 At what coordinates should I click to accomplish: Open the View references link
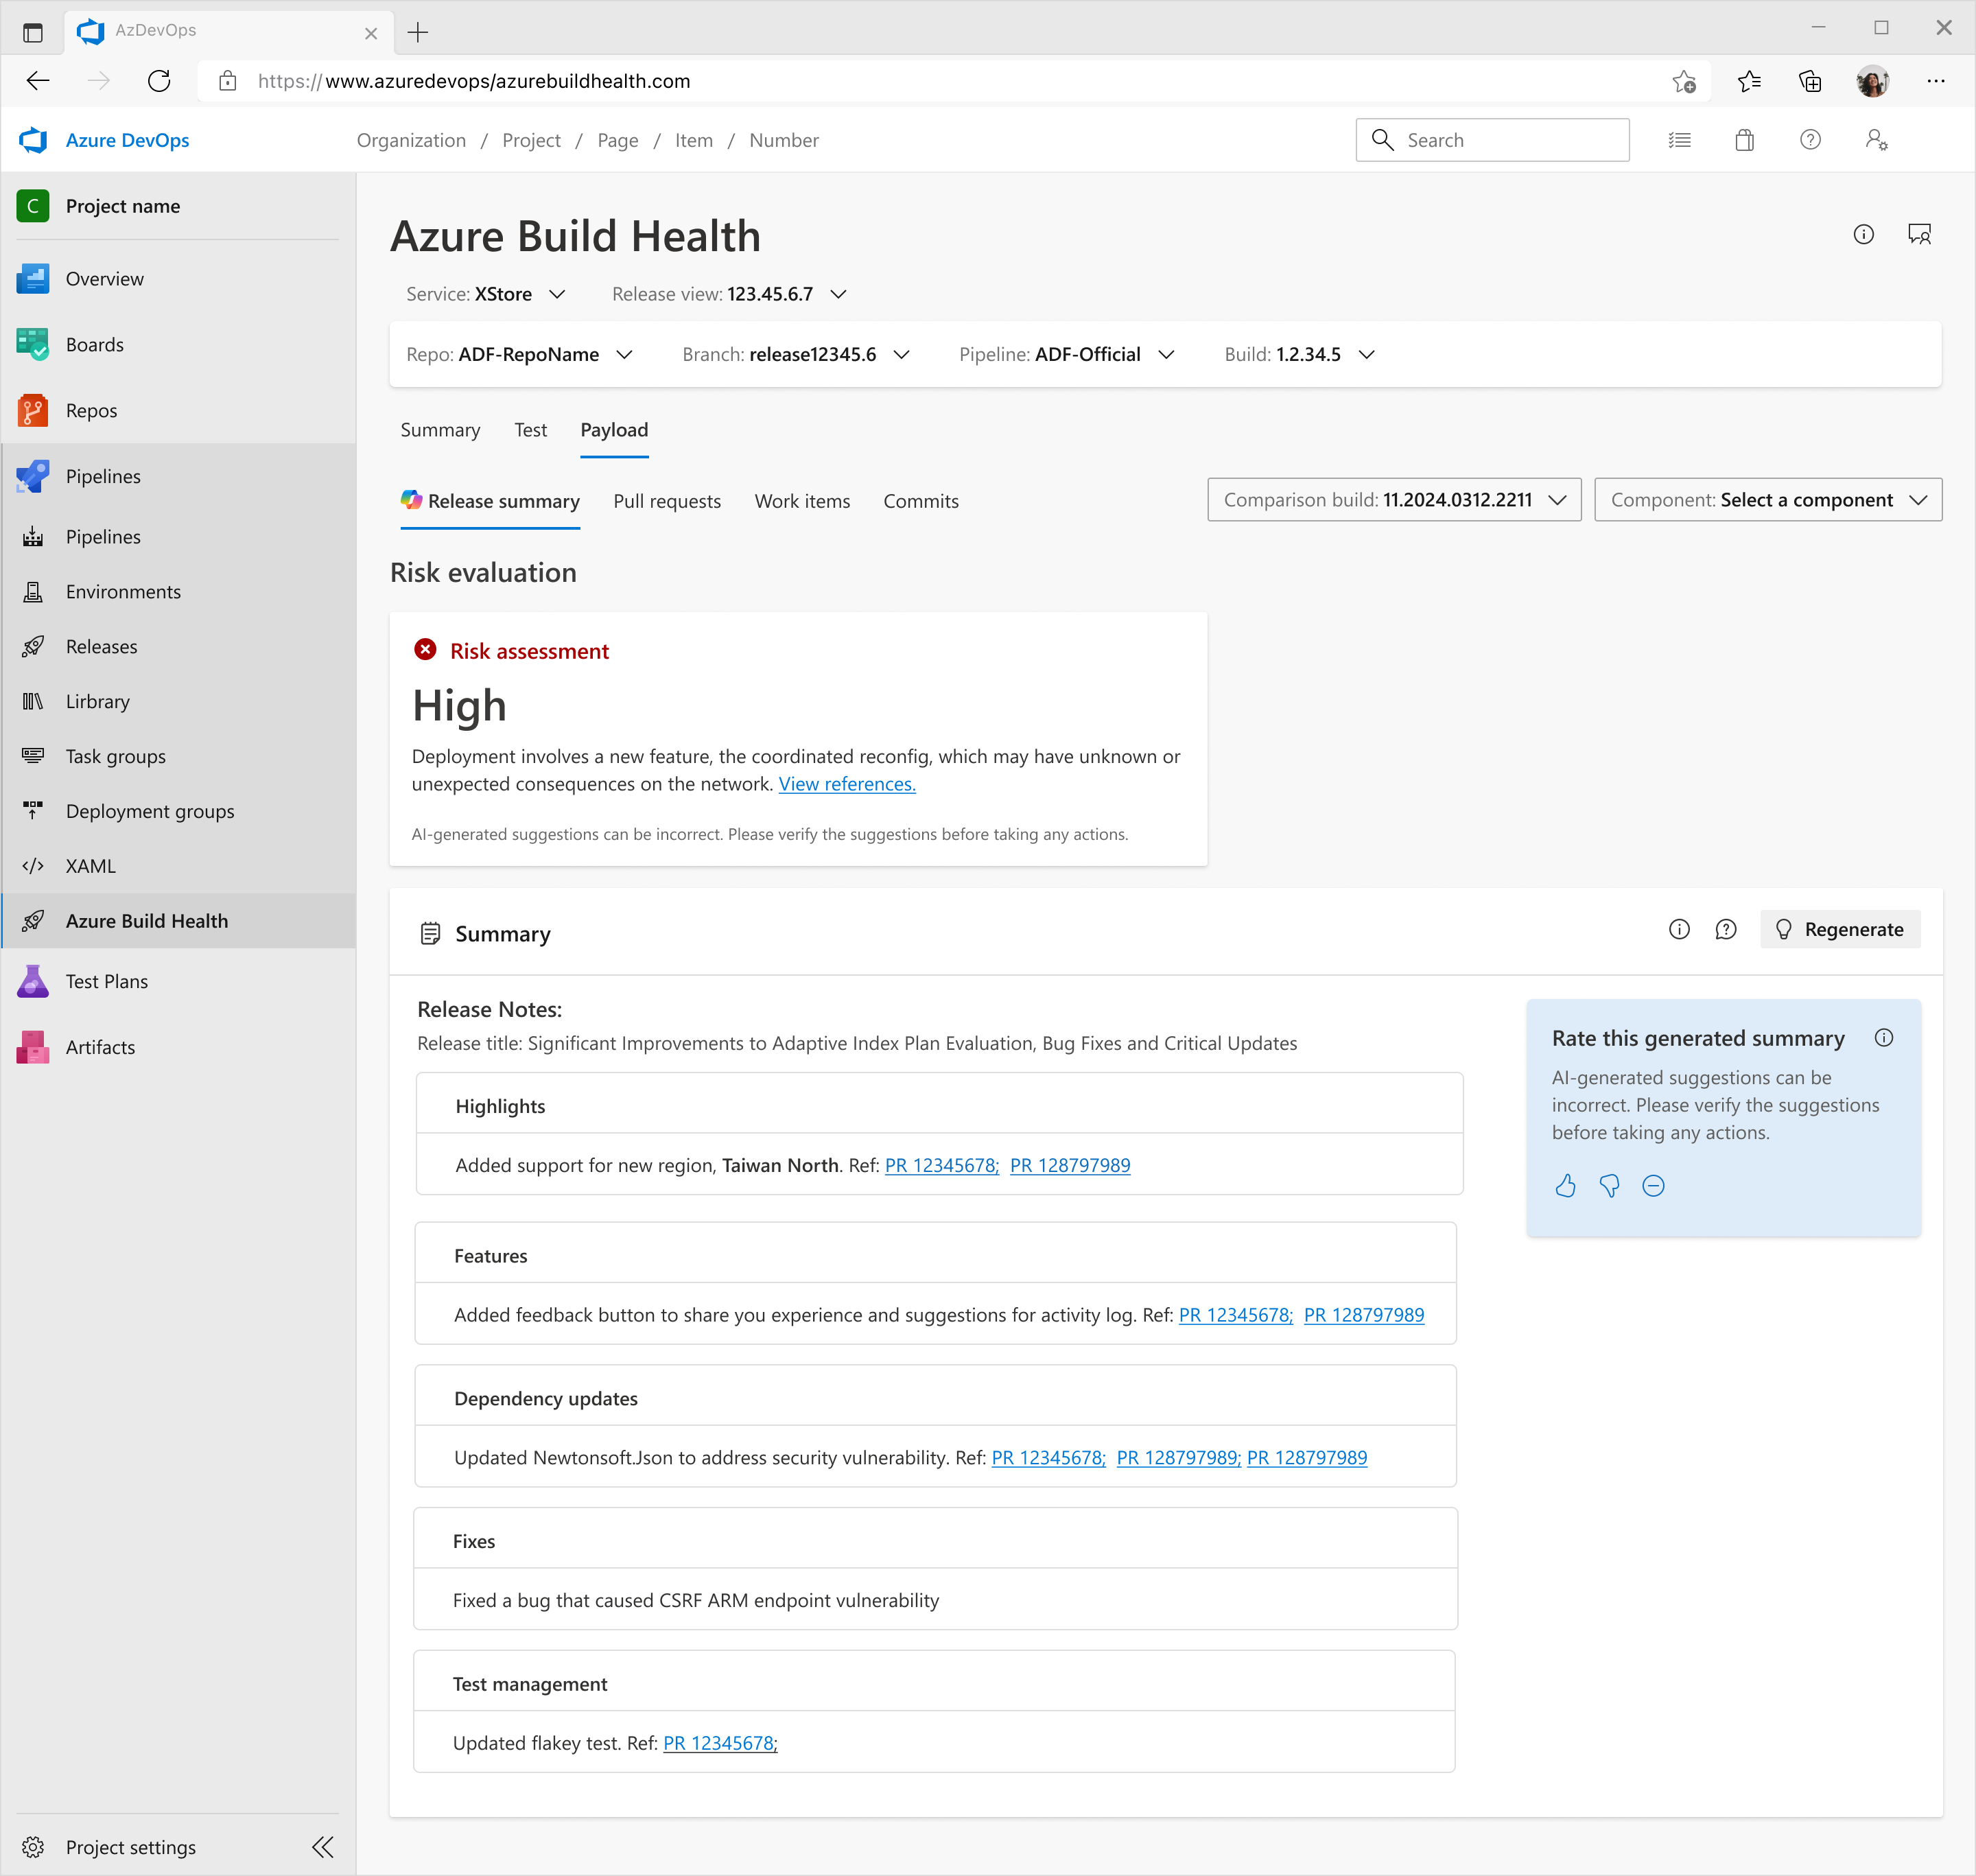point(847,785)
